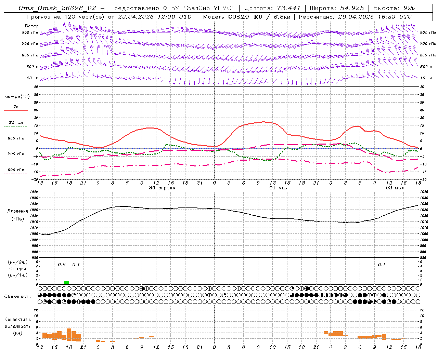Click forecast start time "29.04.2025 12:00 UTC"
Viewport: 438px width, 350px height.
click(155, 17)
